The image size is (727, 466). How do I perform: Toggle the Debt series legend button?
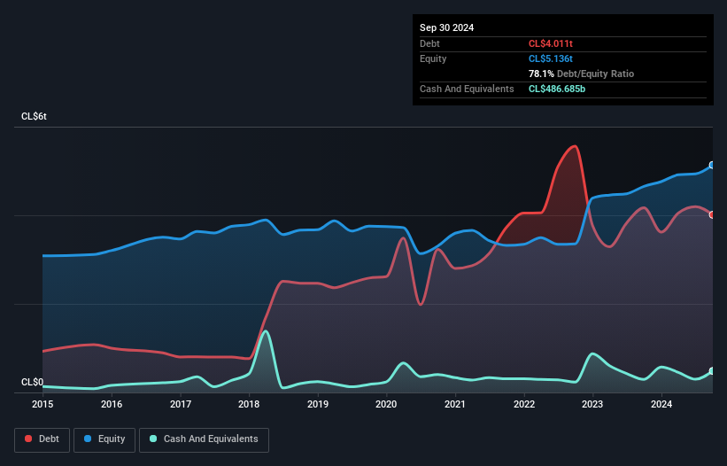point(43,439)
